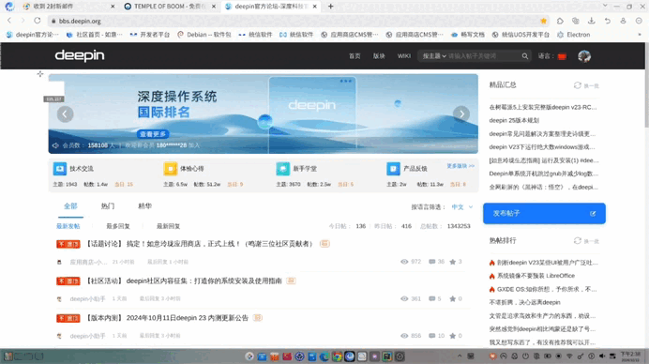Select the 热门 posts tab
Viewport: 649px width, 364px height.
108,206
